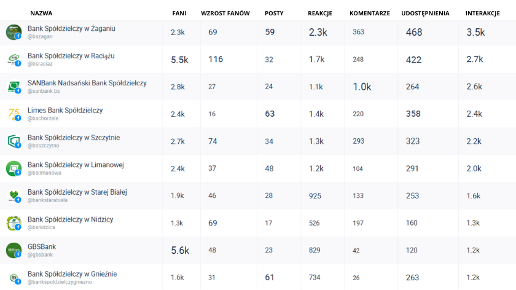Click Bank Spółdzielczy w Limanowej logo
Viewport: 516px width, 290px height.
coord(14,168)
